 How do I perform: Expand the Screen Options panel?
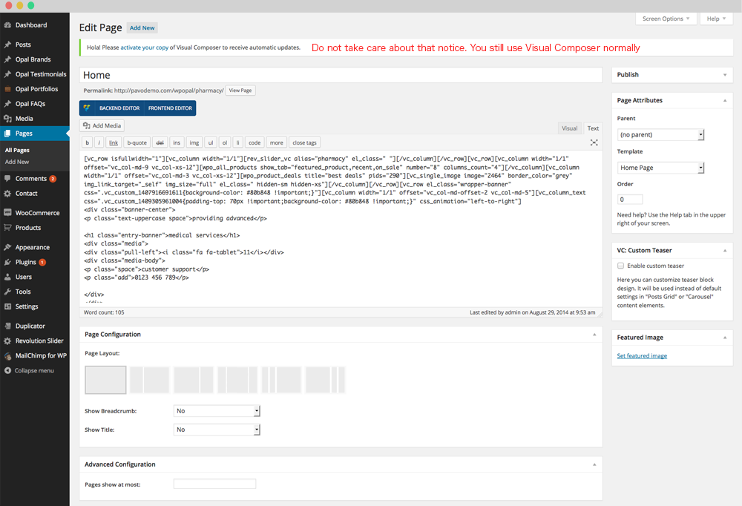click(666, 19)
